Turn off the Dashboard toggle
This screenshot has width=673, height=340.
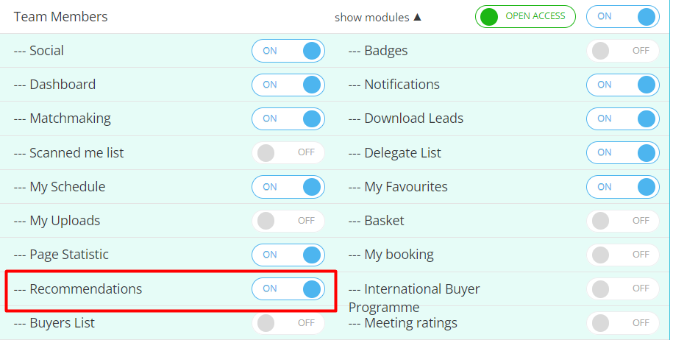tap(288, 85)
